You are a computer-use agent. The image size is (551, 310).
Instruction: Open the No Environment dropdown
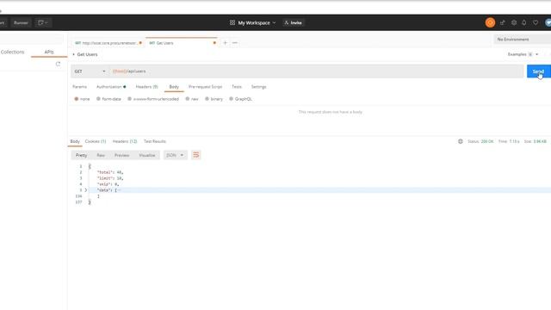coord(523,40)
